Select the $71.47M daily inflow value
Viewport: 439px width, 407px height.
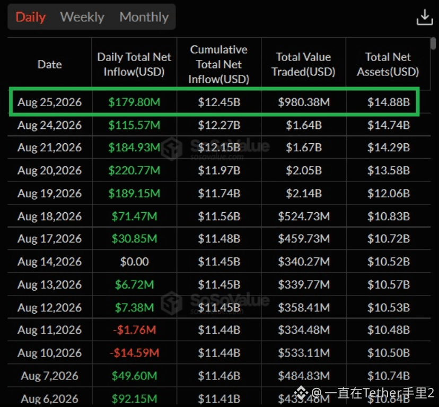134,217
